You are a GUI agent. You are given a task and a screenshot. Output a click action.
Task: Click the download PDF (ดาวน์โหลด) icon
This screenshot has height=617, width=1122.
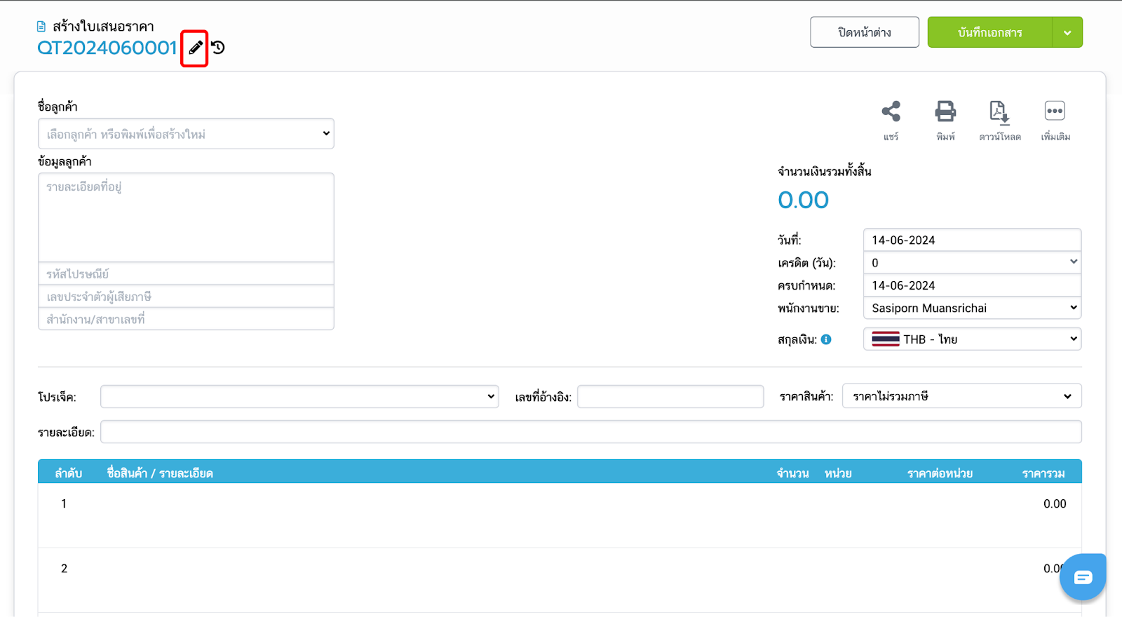tap(999, 111)
